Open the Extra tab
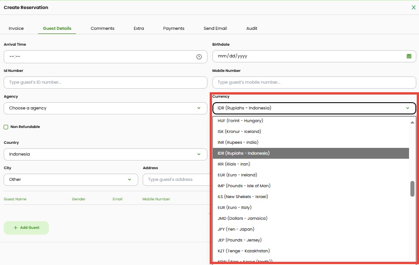 (139, 28)
